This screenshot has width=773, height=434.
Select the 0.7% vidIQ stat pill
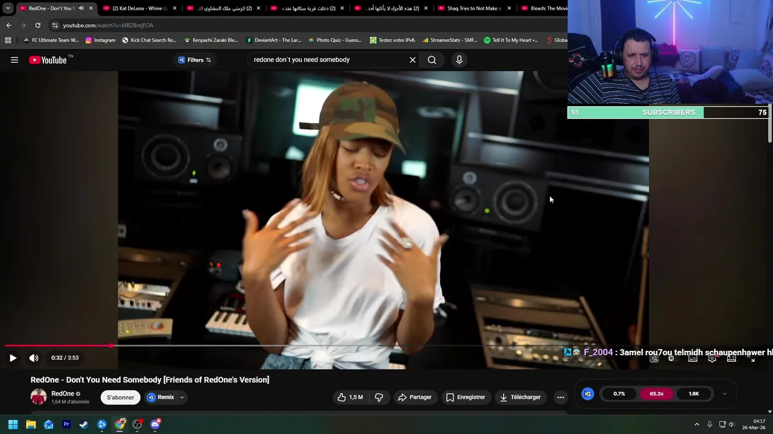click(619, 394)
